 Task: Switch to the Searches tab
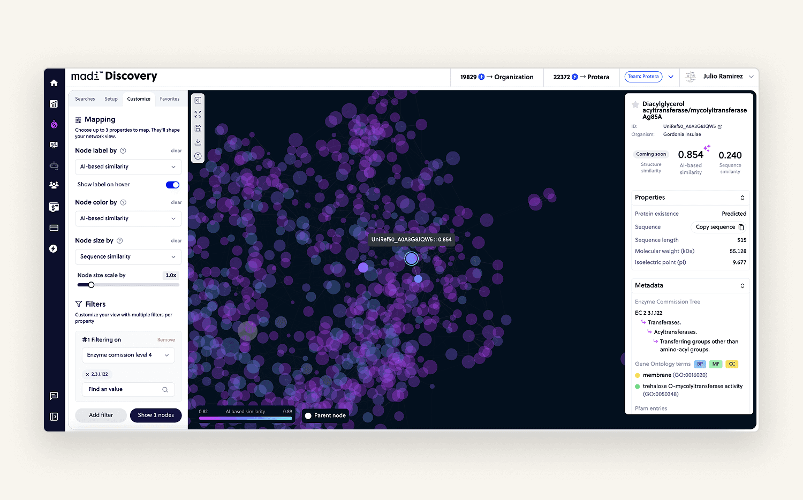[x=85, y=99]
